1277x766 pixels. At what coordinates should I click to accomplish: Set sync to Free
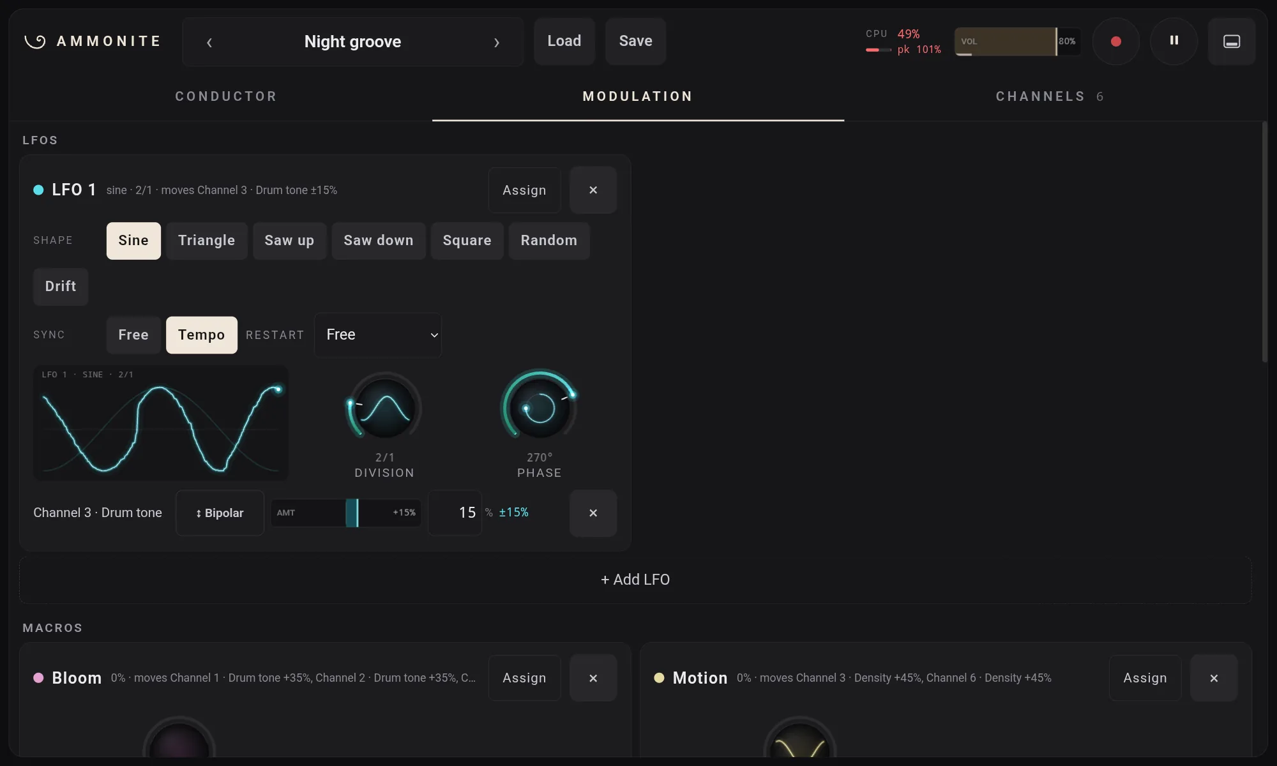click(133, 335)
